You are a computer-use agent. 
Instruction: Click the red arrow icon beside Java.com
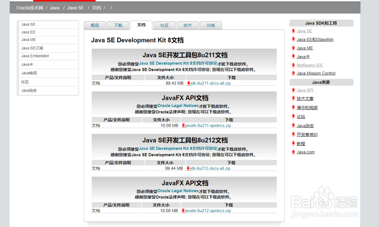(x=293, y=152)
